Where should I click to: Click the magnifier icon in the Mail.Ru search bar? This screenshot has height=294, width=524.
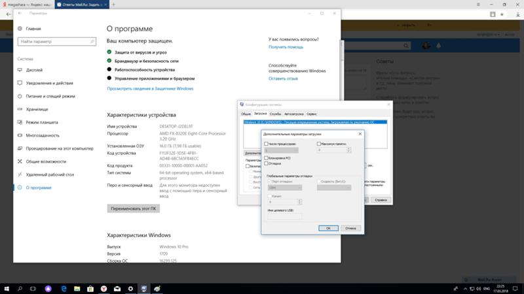point(405,45)
